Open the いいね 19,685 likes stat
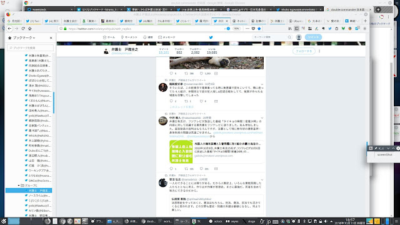Image resolution: width=400 pixels, height=225 pixels. tap(212, 51)
